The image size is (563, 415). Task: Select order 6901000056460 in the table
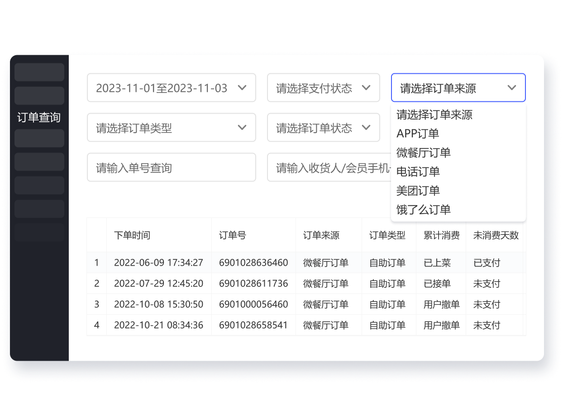tap(253, 304)
